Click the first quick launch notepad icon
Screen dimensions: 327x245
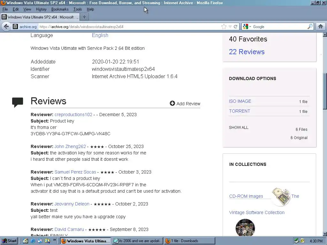(26, 241)
